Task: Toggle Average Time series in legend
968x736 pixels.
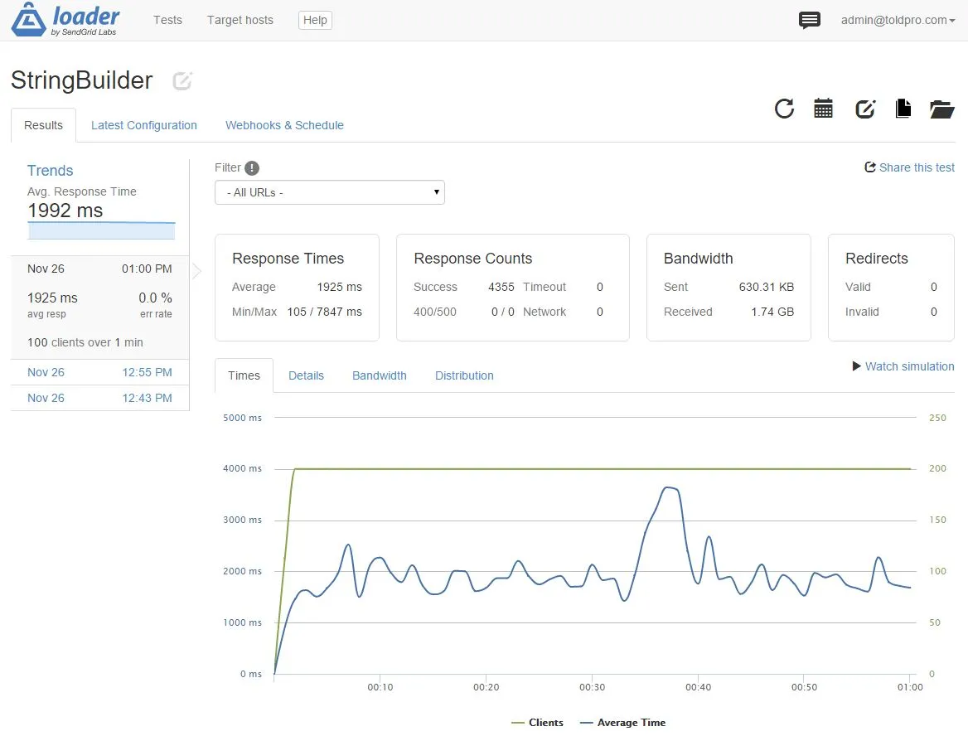Action: [623, 723]
